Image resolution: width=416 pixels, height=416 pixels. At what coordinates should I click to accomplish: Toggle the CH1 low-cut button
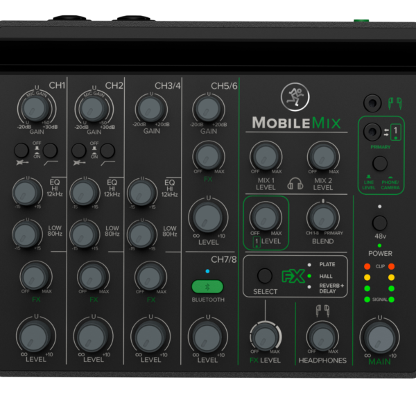click(x=50, y=150)
